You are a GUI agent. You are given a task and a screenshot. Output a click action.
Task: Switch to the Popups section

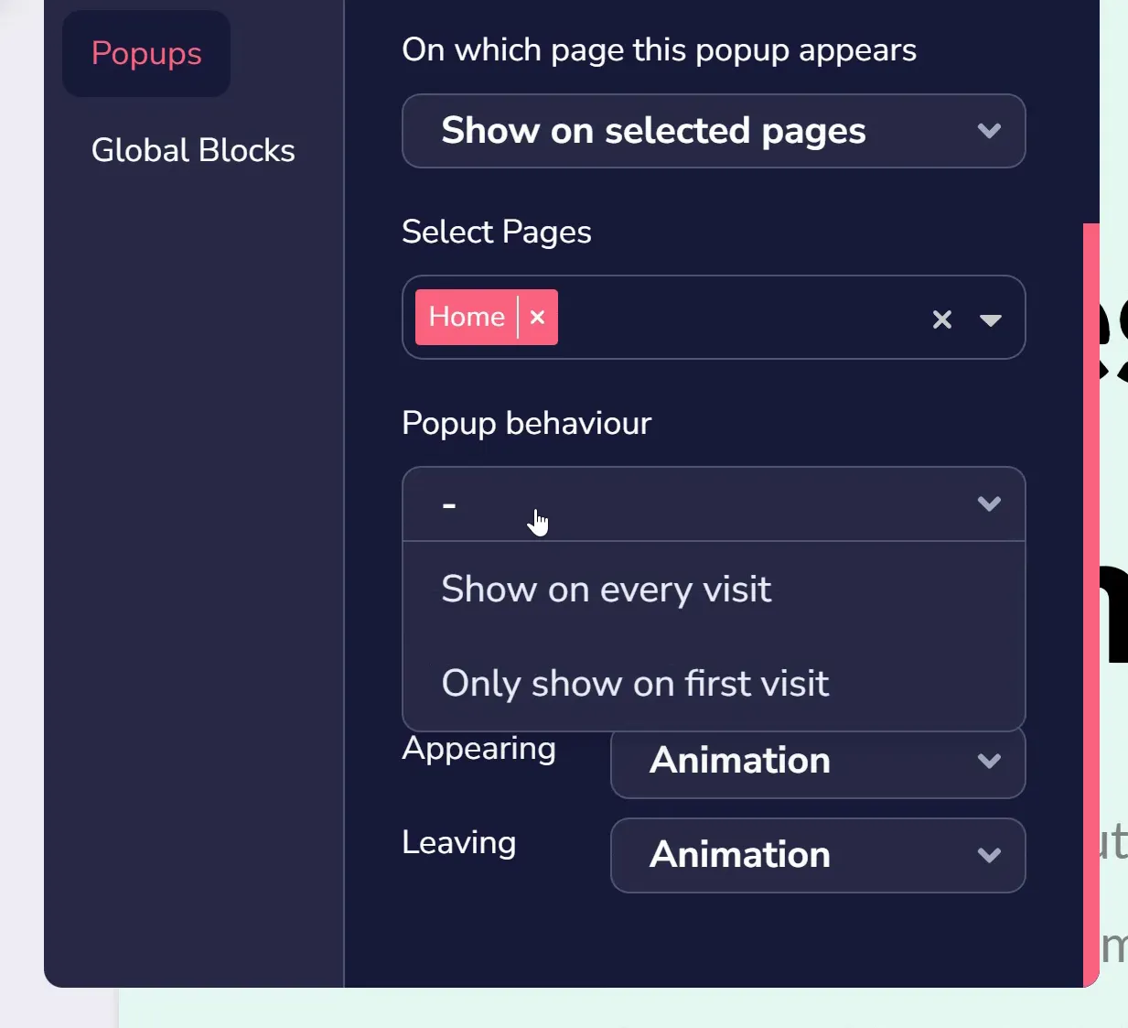click(x=146, y=53)
